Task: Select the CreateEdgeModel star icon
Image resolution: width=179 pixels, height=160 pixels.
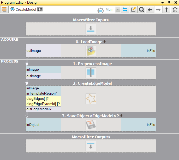Action: [x=91, y=99]
